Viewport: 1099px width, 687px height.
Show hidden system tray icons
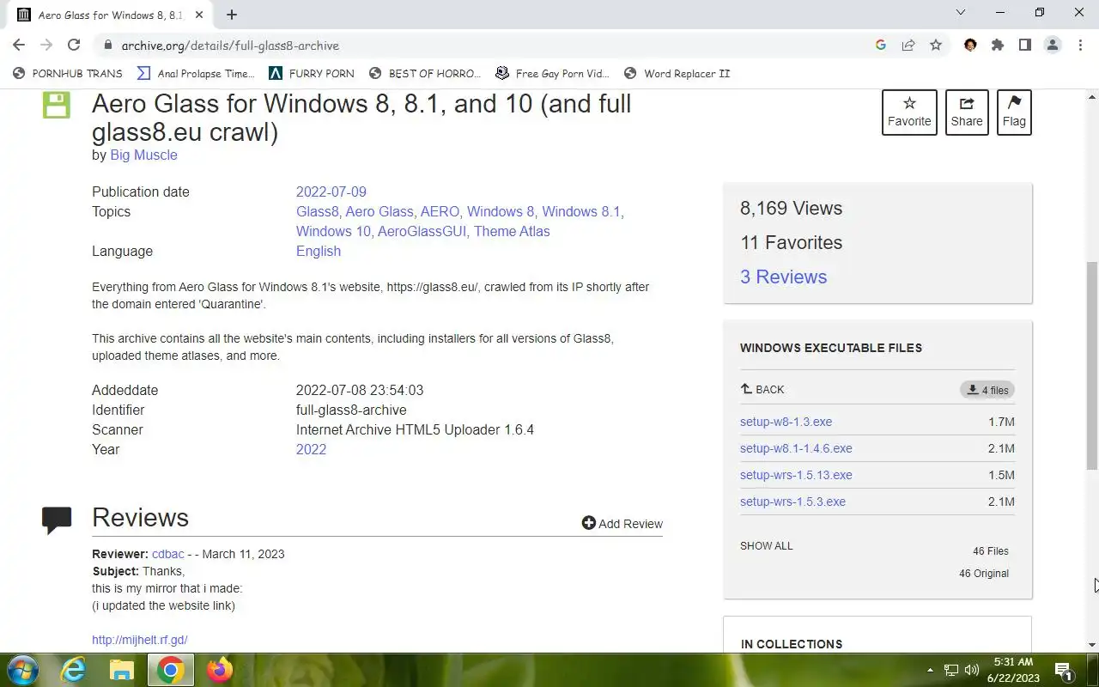(x=930, y=670)
